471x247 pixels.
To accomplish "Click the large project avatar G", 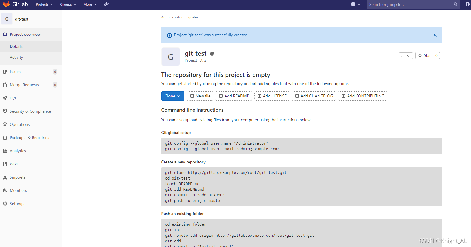I will pos(171,57).
